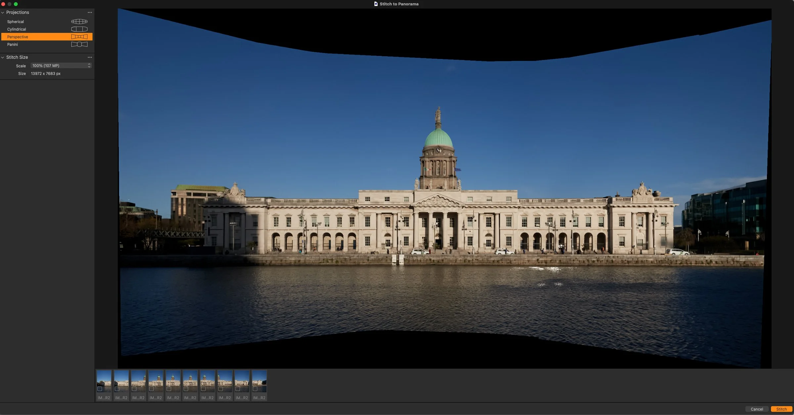
Task: Check the first thumbnail's checkbox
Action: pos(100,389)
